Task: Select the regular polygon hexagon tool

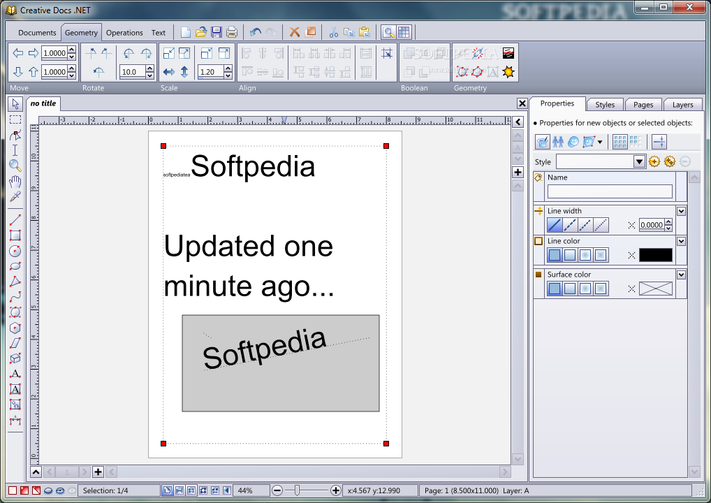Action: click(x=15, y=328)
